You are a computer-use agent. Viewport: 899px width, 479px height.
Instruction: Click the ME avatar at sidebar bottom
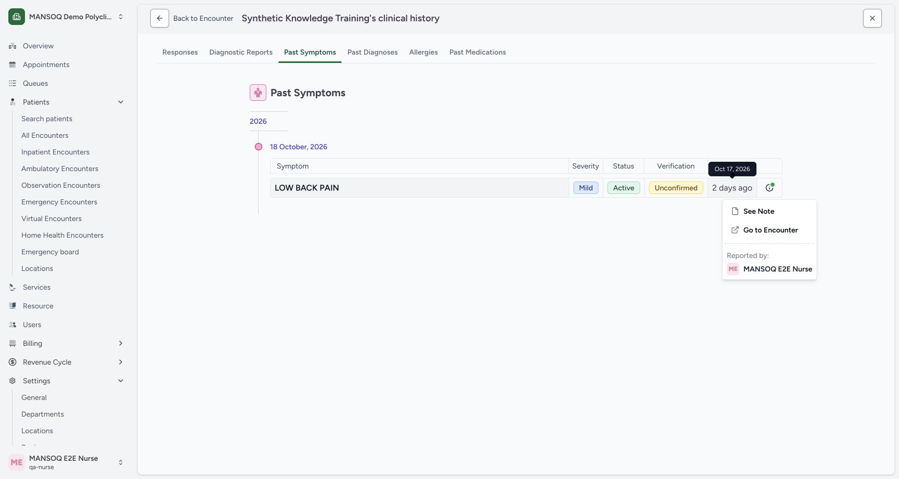17,462
